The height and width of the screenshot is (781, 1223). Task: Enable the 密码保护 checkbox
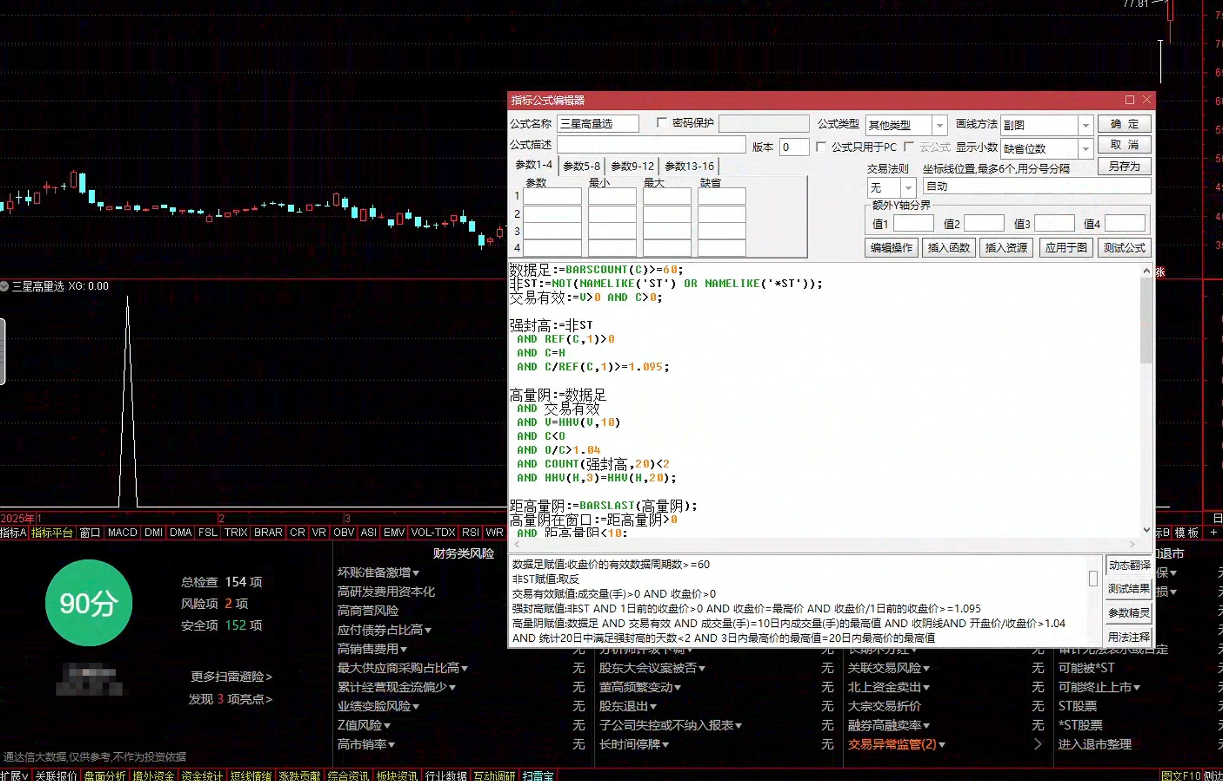[x=661, y=123]
